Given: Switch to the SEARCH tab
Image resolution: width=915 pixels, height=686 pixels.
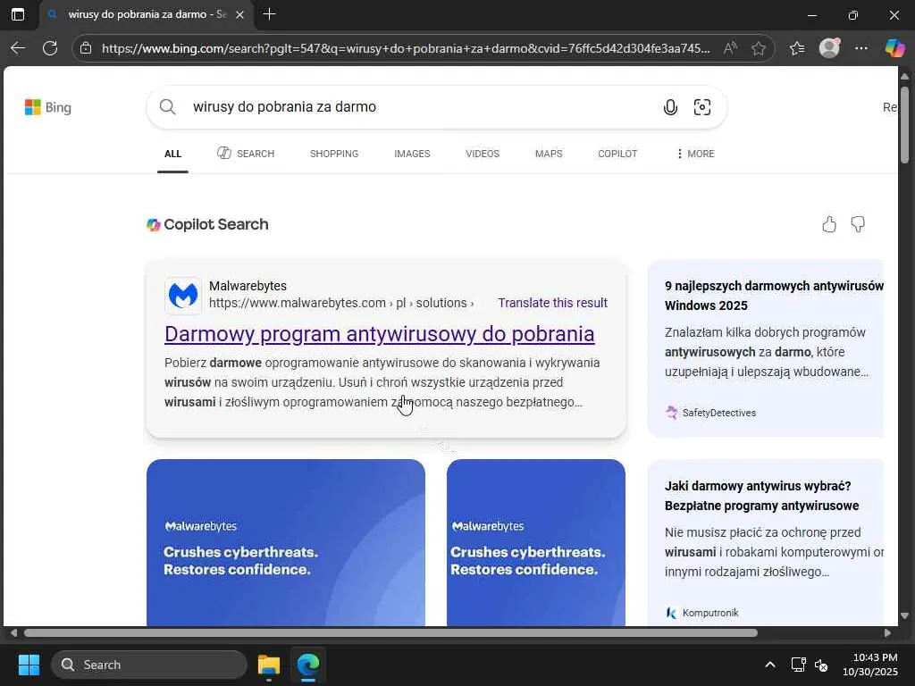Looking at the screenshot, I should [246, 154].
